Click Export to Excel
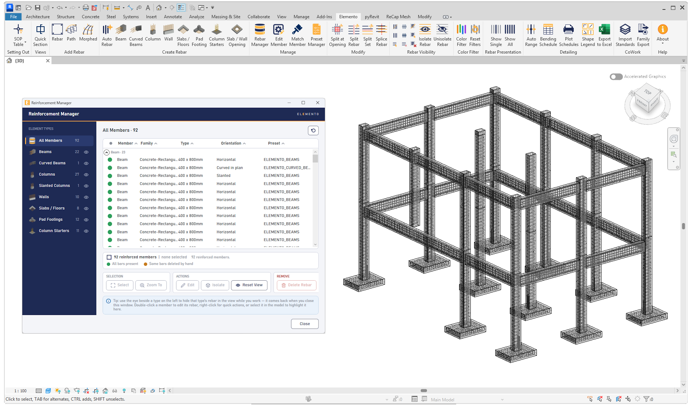The image size is (691, 409). pyautogui.click(x=604, y=35)
